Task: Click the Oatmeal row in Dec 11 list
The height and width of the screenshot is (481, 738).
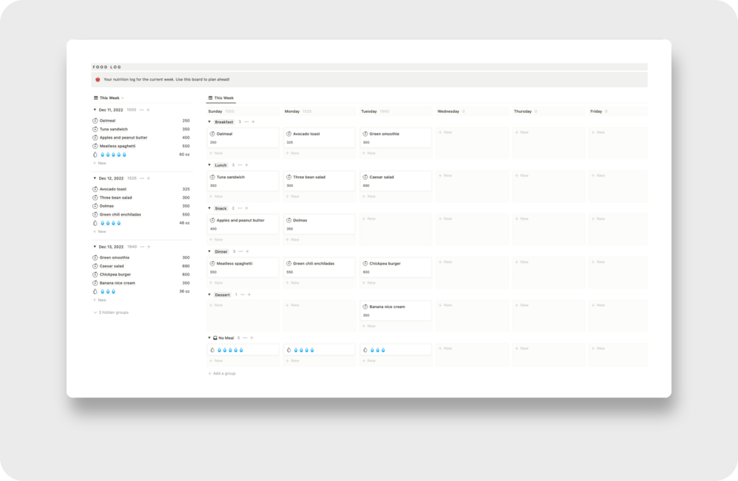Action: coord(141,121)
